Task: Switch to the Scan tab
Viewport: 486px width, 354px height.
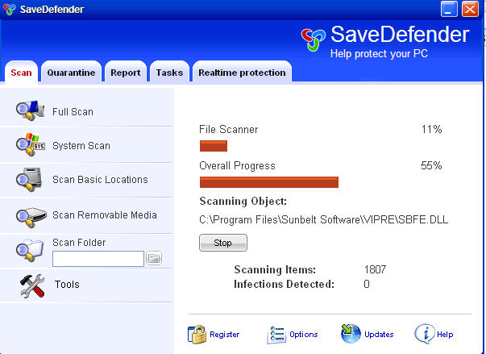Action: coord(21,73)
